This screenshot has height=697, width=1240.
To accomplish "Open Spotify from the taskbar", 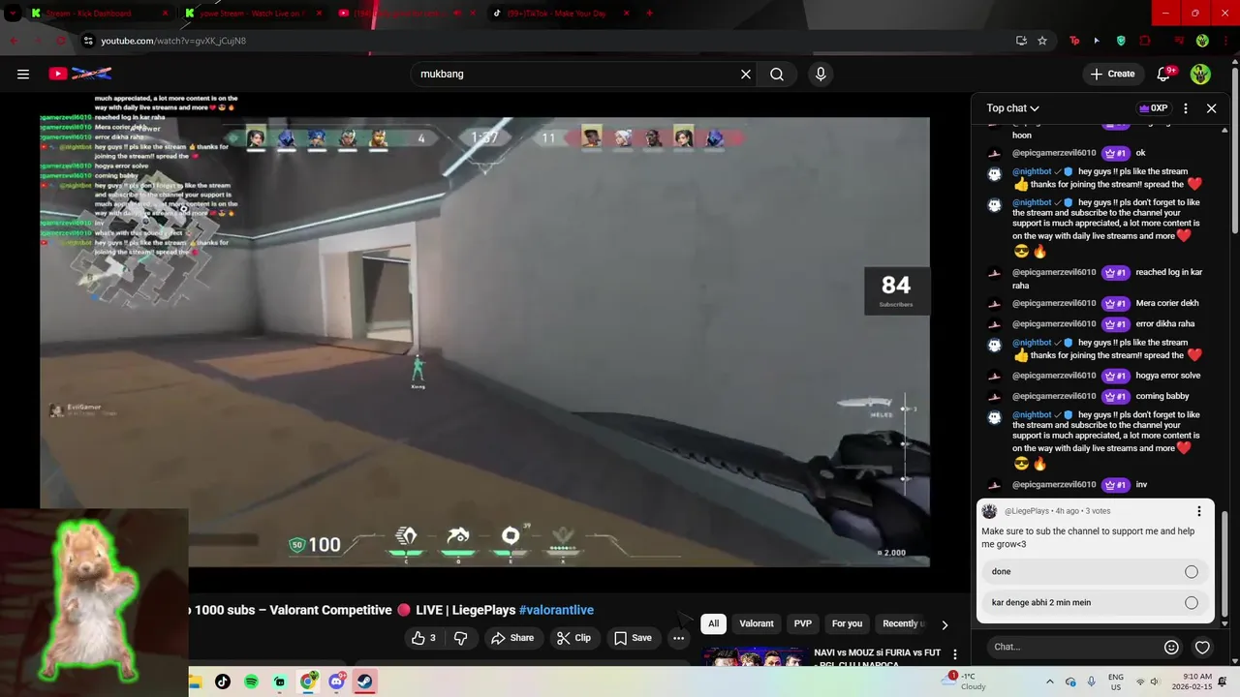I will click(251, 682).
